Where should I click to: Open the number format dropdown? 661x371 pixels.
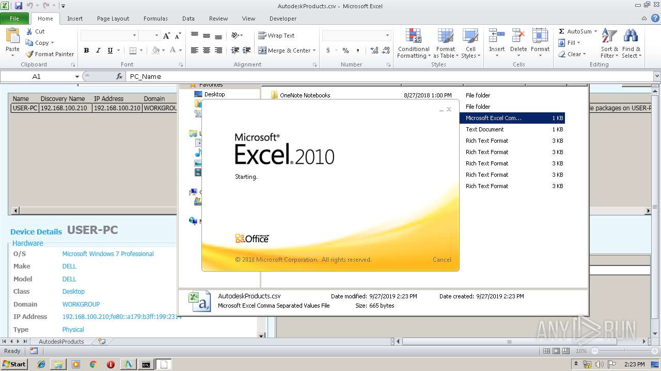387,36
